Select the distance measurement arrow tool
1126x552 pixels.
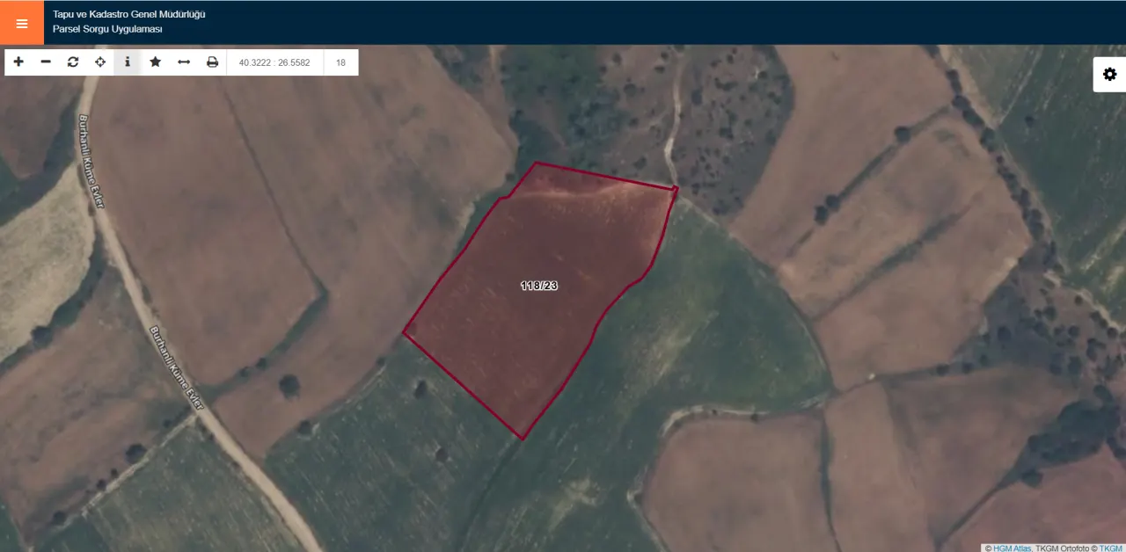pyautogui.click(x=184, y=62)
